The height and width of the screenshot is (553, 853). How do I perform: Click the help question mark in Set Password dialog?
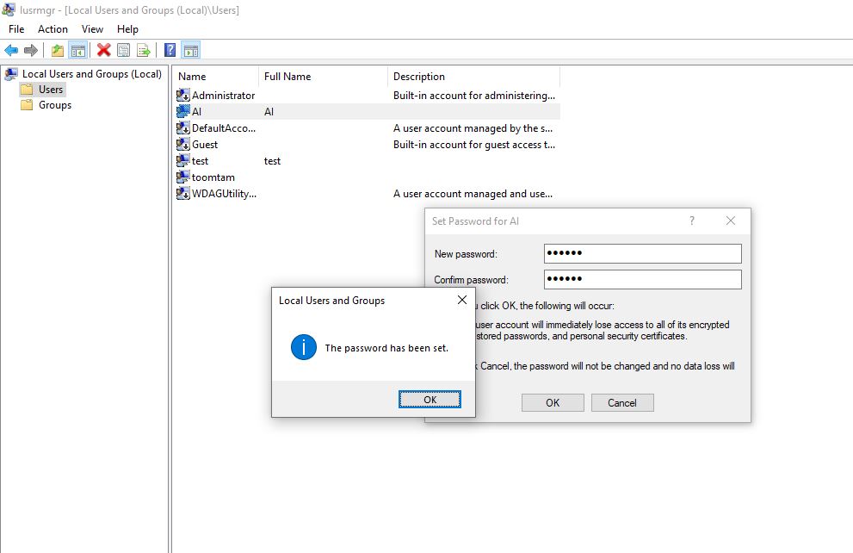[x=692, y=221]
